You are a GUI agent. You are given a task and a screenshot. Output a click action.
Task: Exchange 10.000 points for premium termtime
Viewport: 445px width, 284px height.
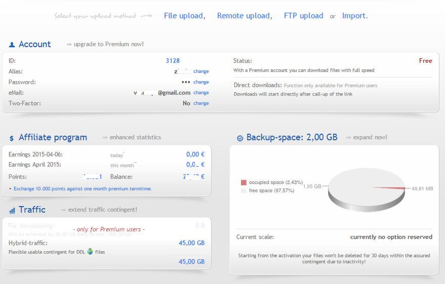click(x=83, y=189)
